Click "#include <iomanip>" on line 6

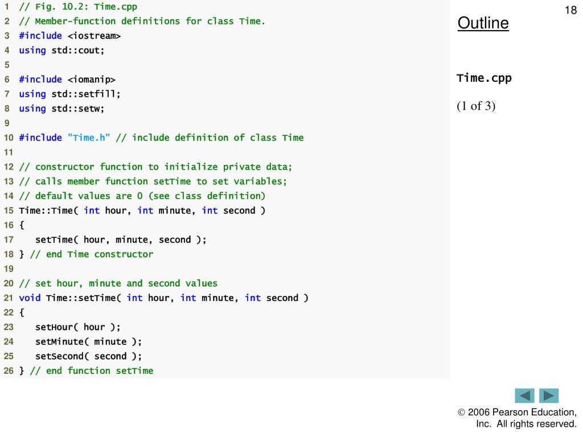coord(67,80)
